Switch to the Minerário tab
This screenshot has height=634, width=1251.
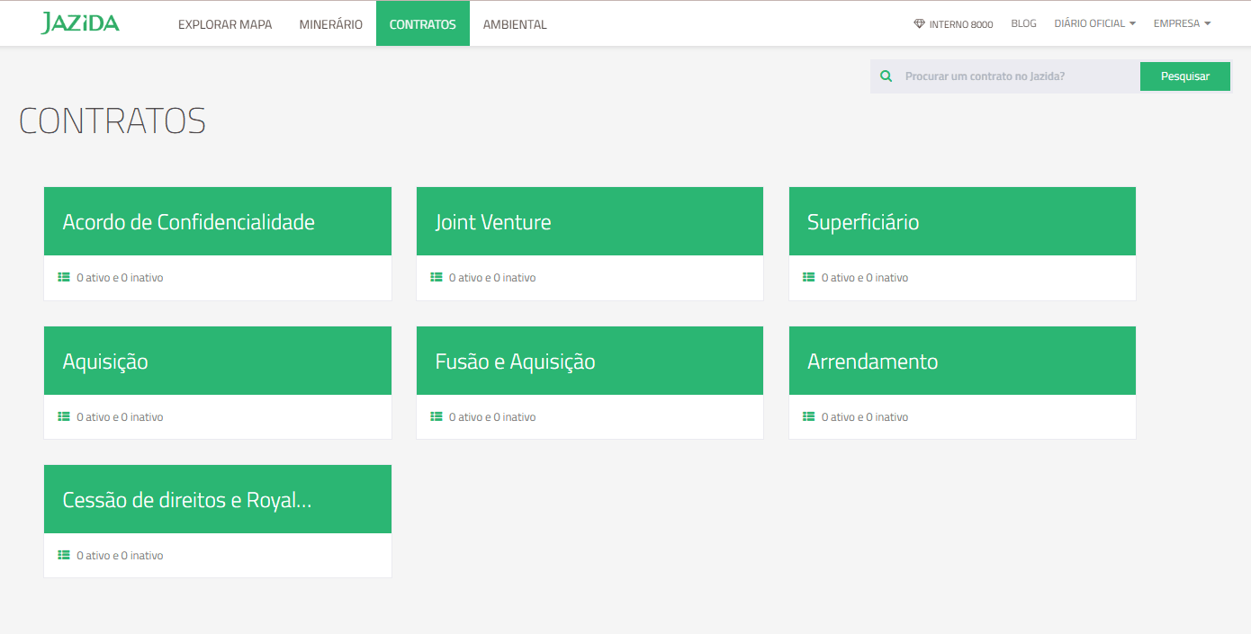coord(331,24)
